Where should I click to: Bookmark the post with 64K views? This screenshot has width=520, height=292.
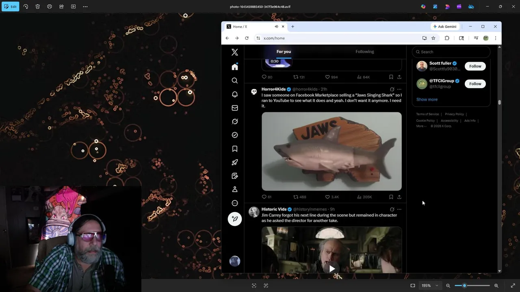click(391, 77)
